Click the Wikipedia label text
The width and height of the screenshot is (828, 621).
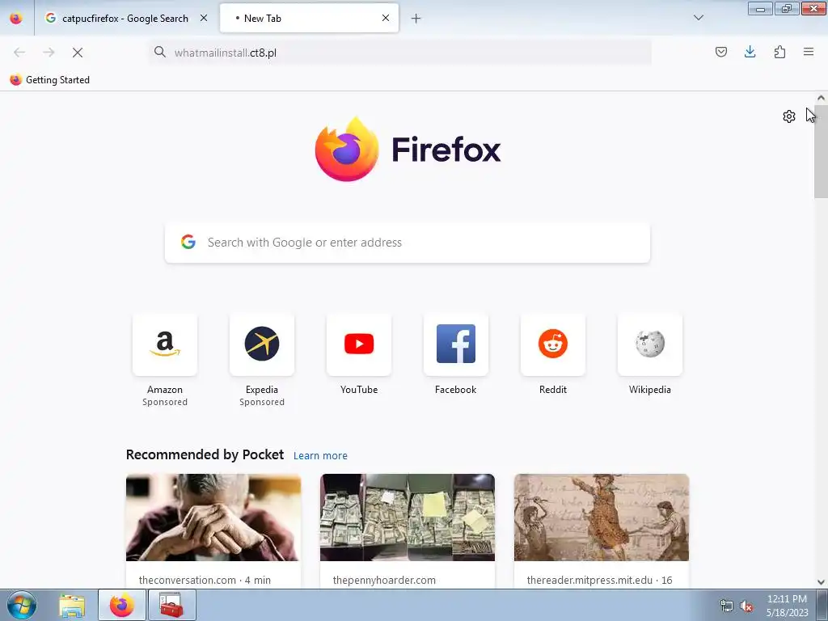coord(650,390)
